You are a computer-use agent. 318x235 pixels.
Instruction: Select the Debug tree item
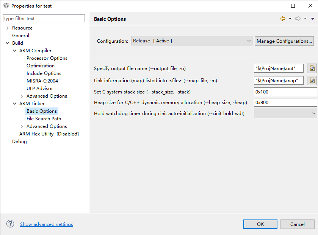19,142
